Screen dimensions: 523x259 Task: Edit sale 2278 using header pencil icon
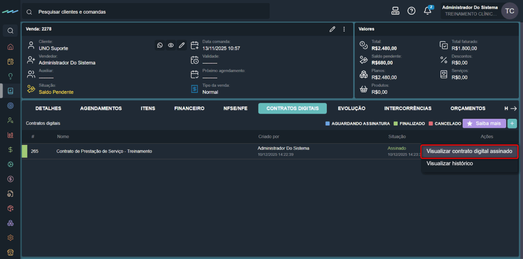click(x=332, y=29)
